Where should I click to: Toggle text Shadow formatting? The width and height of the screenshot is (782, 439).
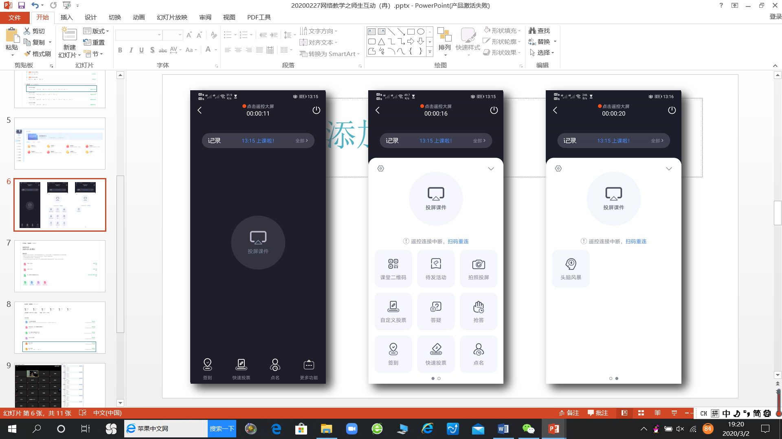click(152, 50)
